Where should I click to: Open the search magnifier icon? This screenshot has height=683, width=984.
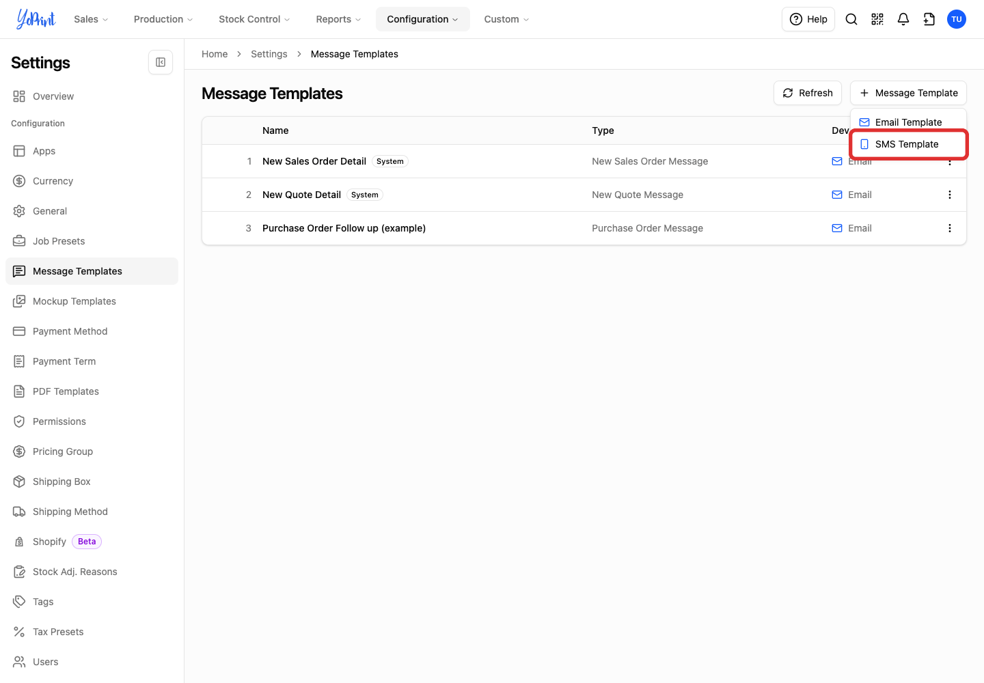(851, 19)
